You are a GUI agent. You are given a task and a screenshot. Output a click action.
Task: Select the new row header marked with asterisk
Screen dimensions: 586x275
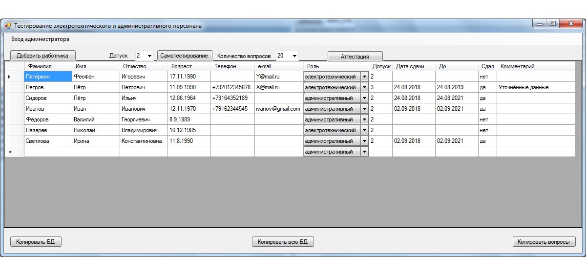14,152
